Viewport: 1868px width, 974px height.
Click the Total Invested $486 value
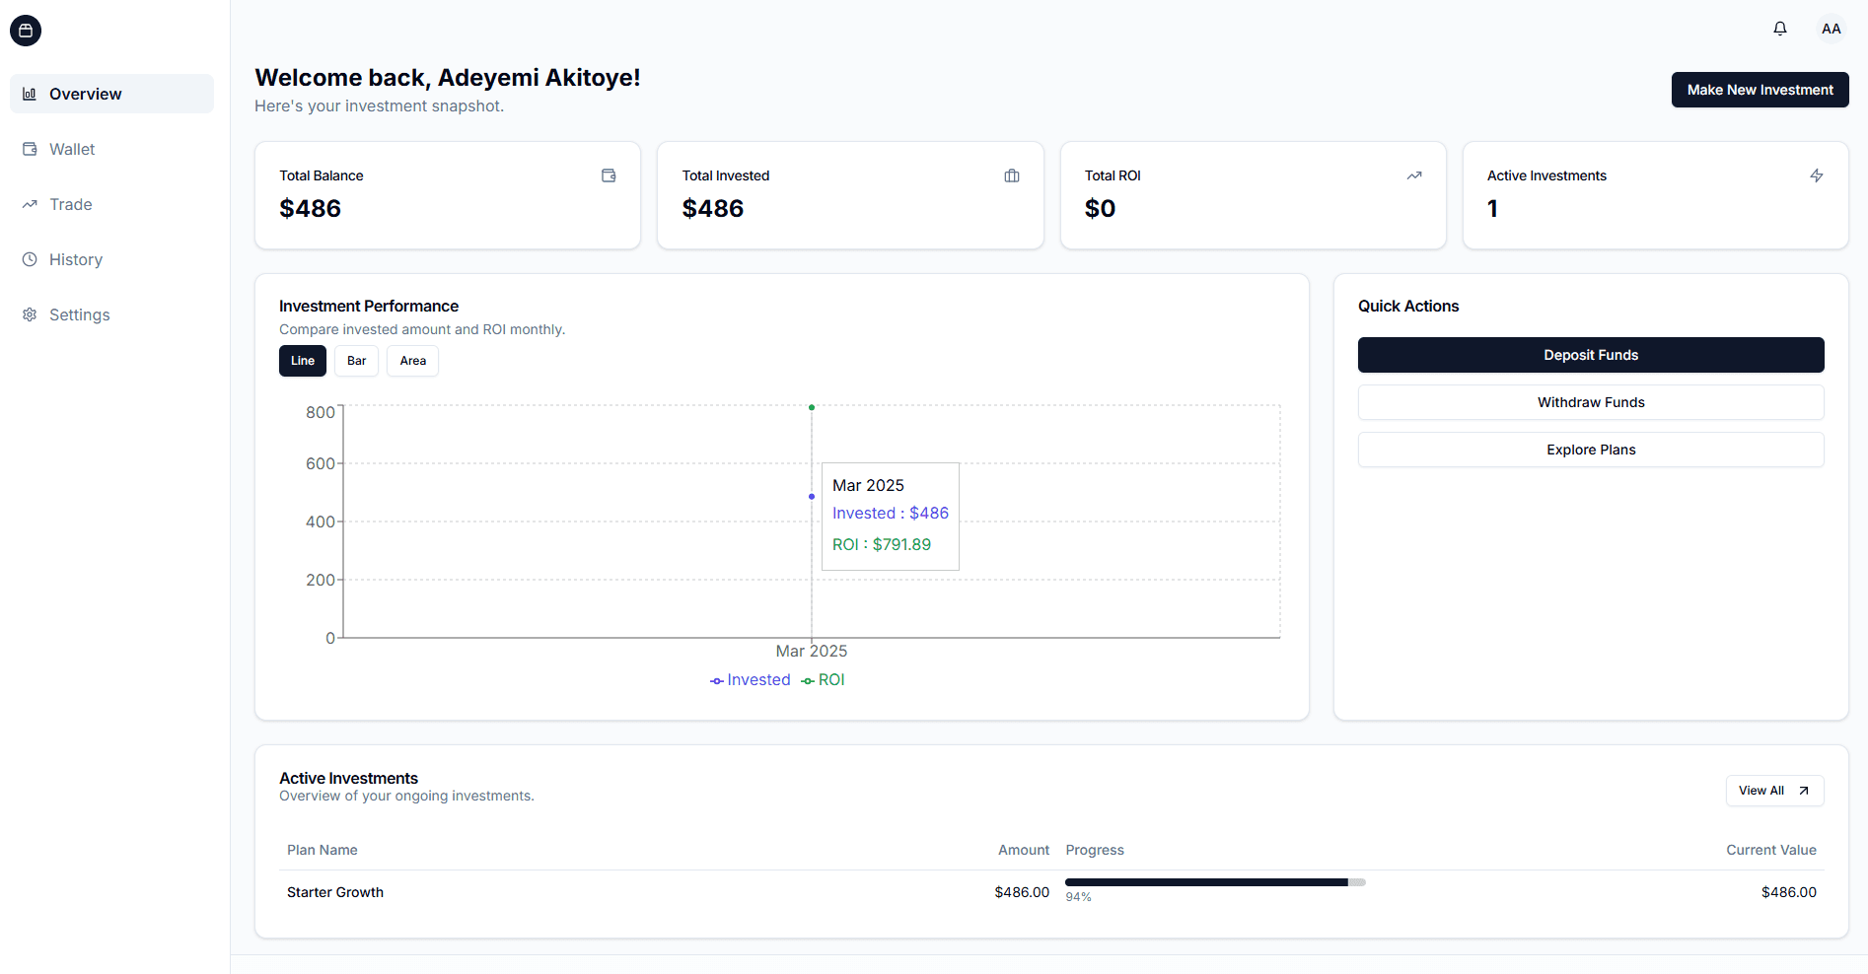click(713, 208)
